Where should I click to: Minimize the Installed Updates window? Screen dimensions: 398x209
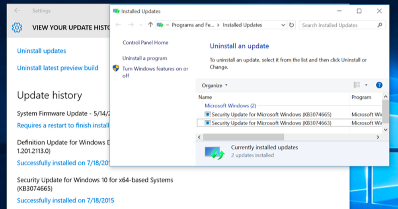[x=339, y=11]
